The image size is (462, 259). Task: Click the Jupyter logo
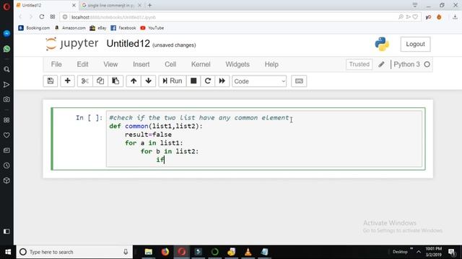coord(72,44)
